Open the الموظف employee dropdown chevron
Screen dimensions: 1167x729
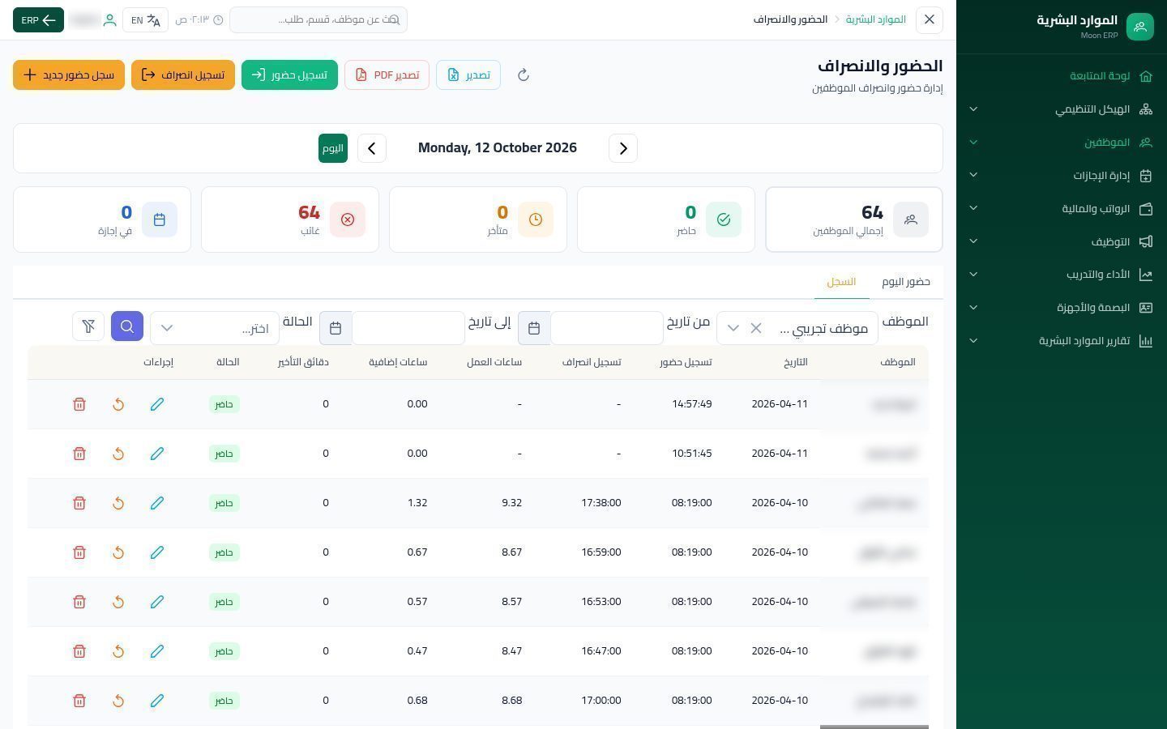(x=733, y=328)
